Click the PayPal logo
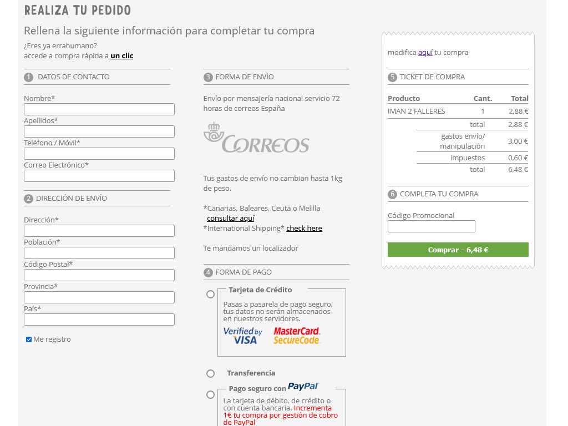Viewport: 568px width, 426px height. click(303, 387)
